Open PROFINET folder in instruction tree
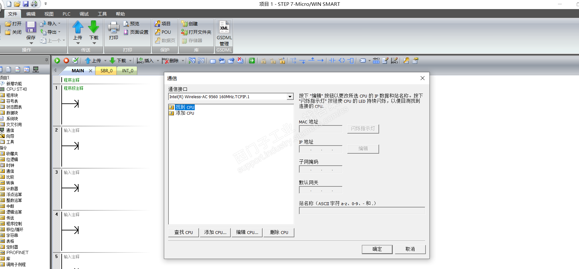579x269 pixels. click(17, 252)
